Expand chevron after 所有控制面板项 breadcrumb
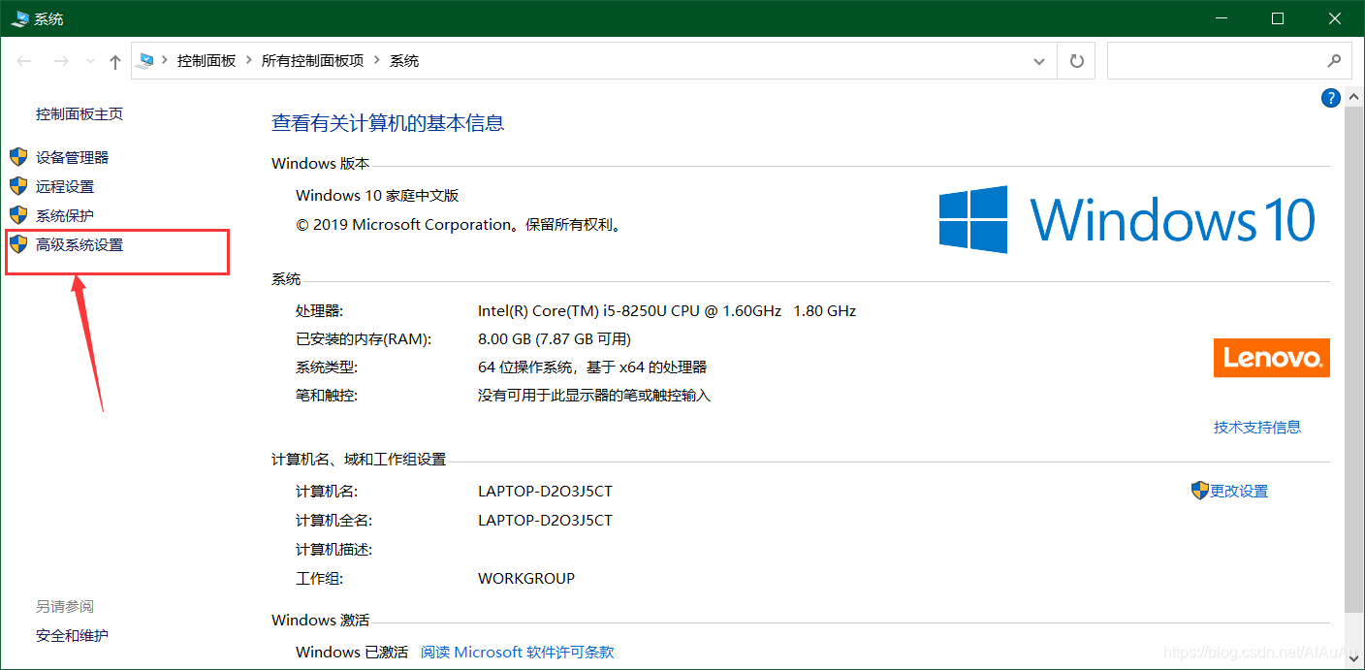This screenshot has width=1365, height=670. (x=377, y=61)
